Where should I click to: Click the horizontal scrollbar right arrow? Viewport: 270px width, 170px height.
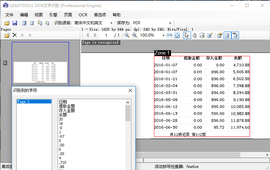[x=267, y=155]
